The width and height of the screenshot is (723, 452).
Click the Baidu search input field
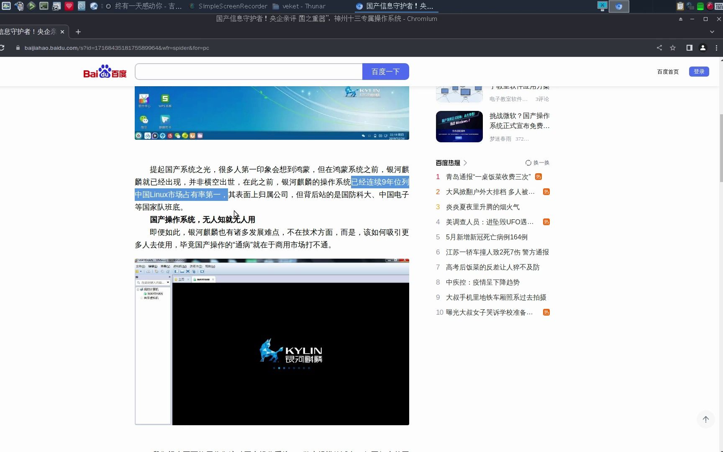point(249,72)
